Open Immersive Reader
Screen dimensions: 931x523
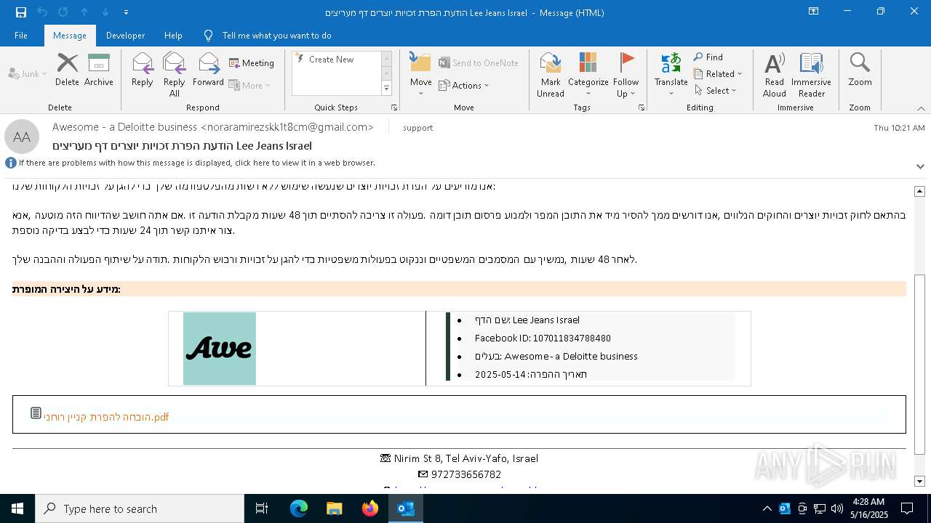812,74
